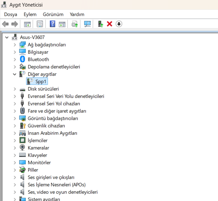Expand the Monitörler category

point(15,163)
